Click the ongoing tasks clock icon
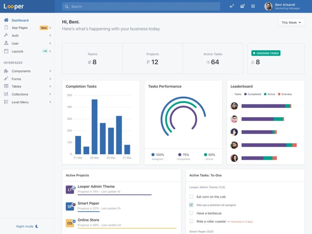The width and height of the screenshot is (312, 234). (253, 62)
